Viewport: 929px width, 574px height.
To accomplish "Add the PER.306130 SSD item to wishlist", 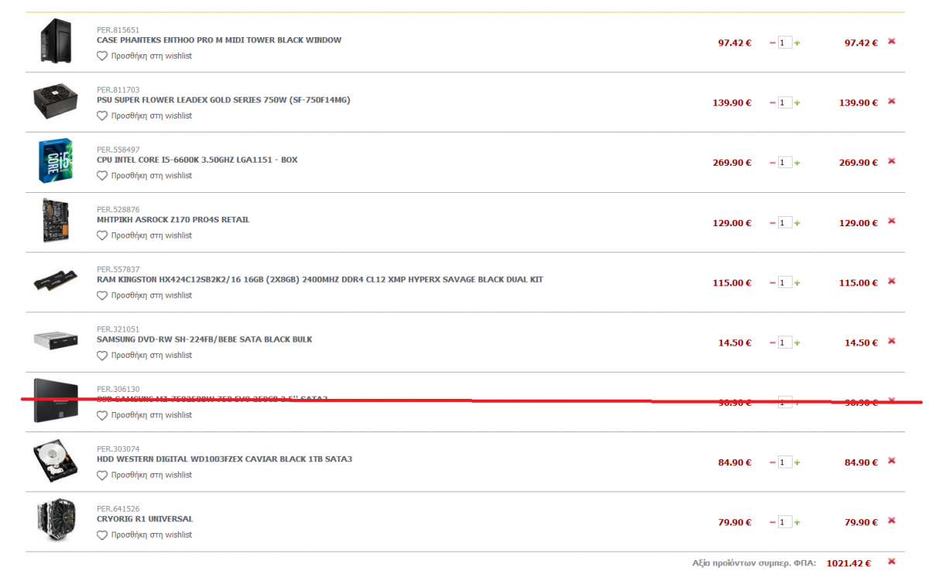I will coord(145,415).
